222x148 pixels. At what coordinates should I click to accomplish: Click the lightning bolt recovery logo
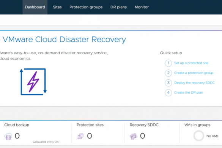[33, 82]
